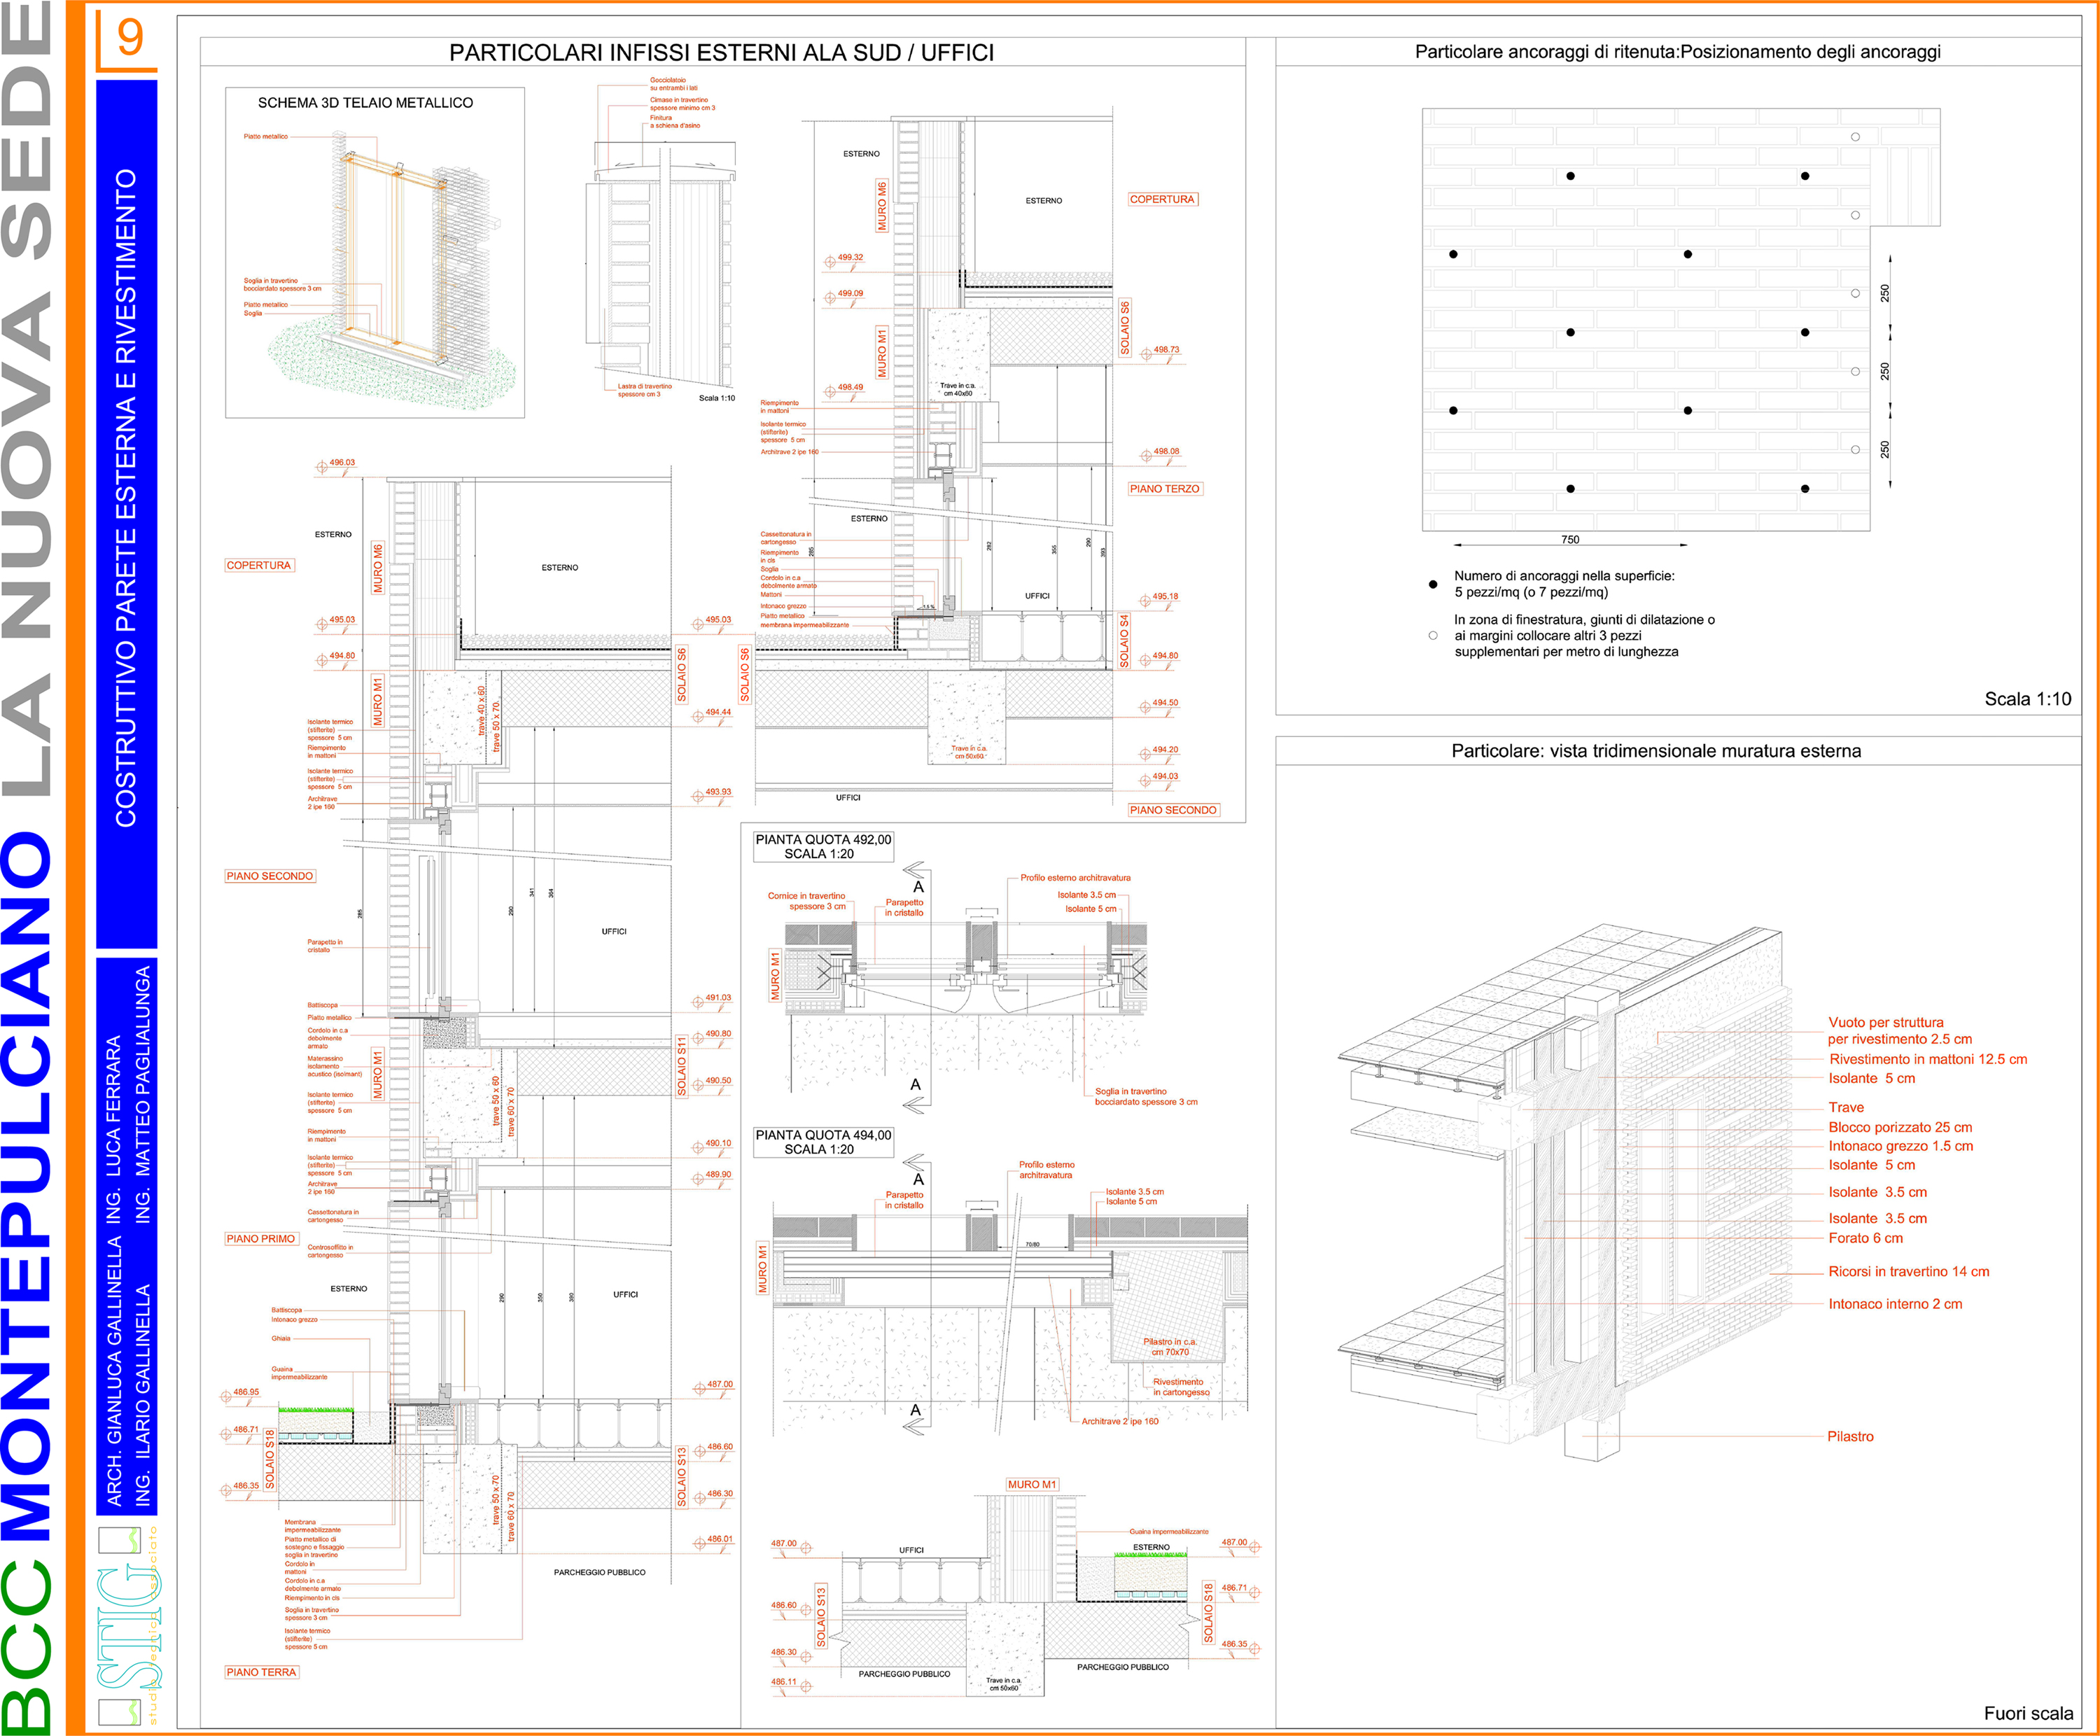The image size is (2100, 1736).
Task: Click the elevation marker '499.32'
Action: pyautogui.click(x=850, y=258)
